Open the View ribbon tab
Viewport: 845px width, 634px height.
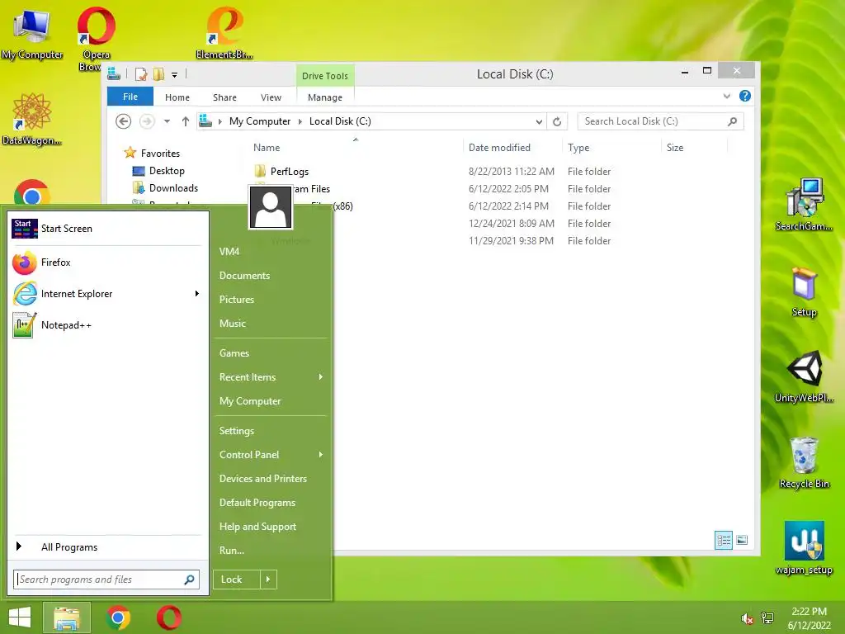(x=271, y=97)
